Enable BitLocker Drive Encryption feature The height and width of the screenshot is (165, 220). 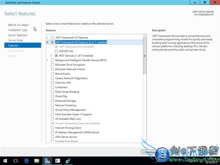click(x=52, y=65)
